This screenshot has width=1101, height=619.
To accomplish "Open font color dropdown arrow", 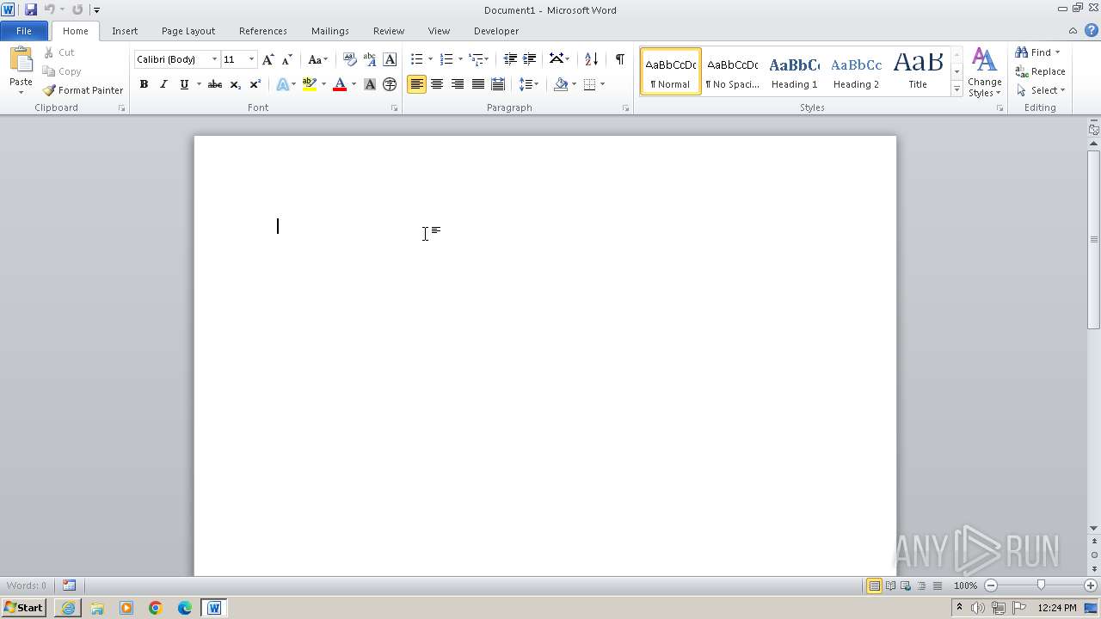I will 354,84.
